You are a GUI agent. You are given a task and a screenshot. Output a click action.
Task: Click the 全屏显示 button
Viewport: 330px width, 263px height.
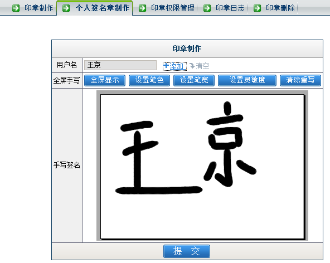pos(105,80)
